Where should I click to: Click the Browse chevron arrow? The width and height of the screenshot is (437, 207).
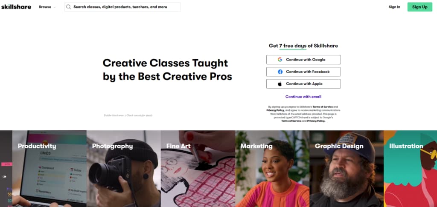pos(54,7)
